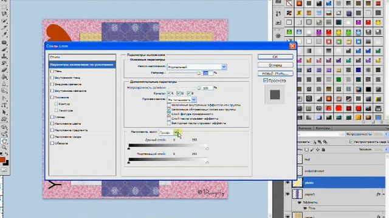The image size is (389, 218).
Task: Switch to the Контуры tab
Action: point(323,128)
